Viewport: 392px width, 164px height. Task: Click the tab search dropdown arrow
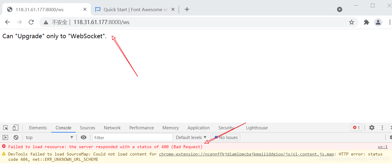[340, 9]
